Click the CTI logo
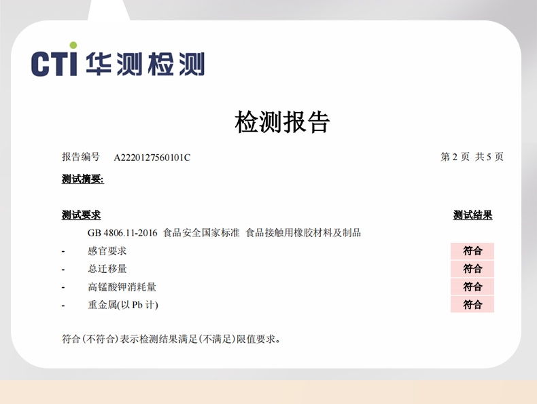537x404 pixels. coord(54,62)
